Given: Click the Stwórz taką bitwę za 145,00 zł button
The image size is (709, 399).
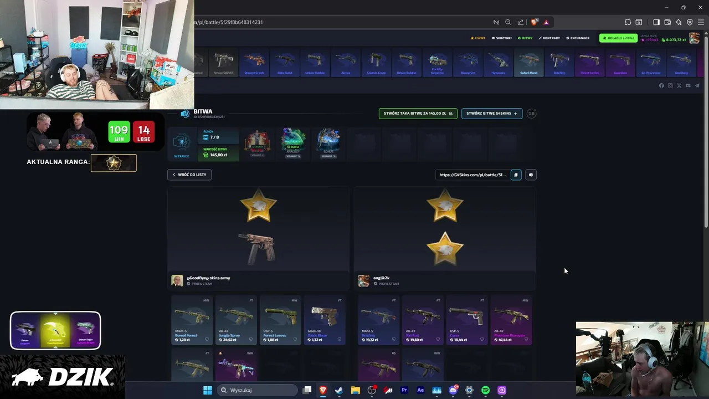Looking at the screenshot, I should point(418,114).
